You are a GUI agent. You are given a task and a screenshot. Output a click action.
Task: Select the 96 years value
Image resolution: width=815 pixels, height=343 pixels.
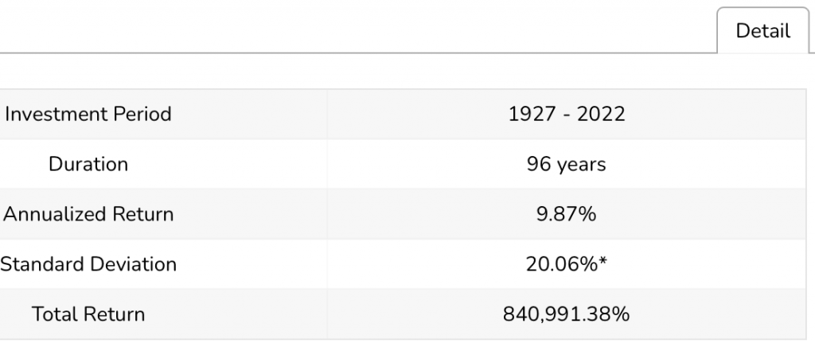(566, 164)
